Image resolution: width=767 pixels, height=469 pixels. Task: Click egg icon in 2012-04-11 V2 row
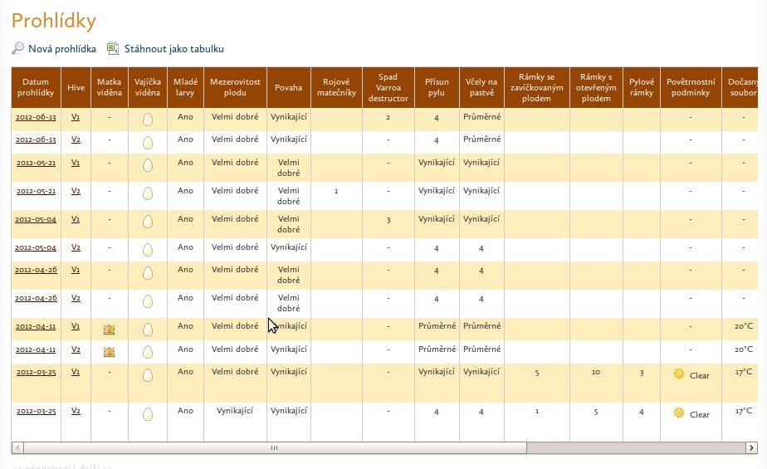coord(148,352)
